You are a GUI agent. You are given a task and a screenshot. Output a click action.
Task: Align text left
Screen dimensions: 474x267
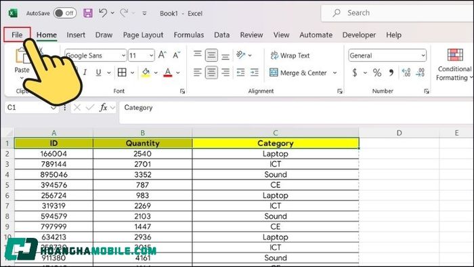click(198, 73)
